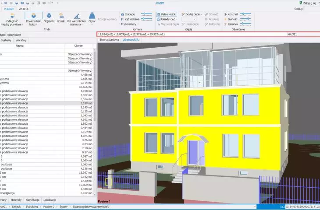Click the Odcięcie camera icon

pos(122,14)
